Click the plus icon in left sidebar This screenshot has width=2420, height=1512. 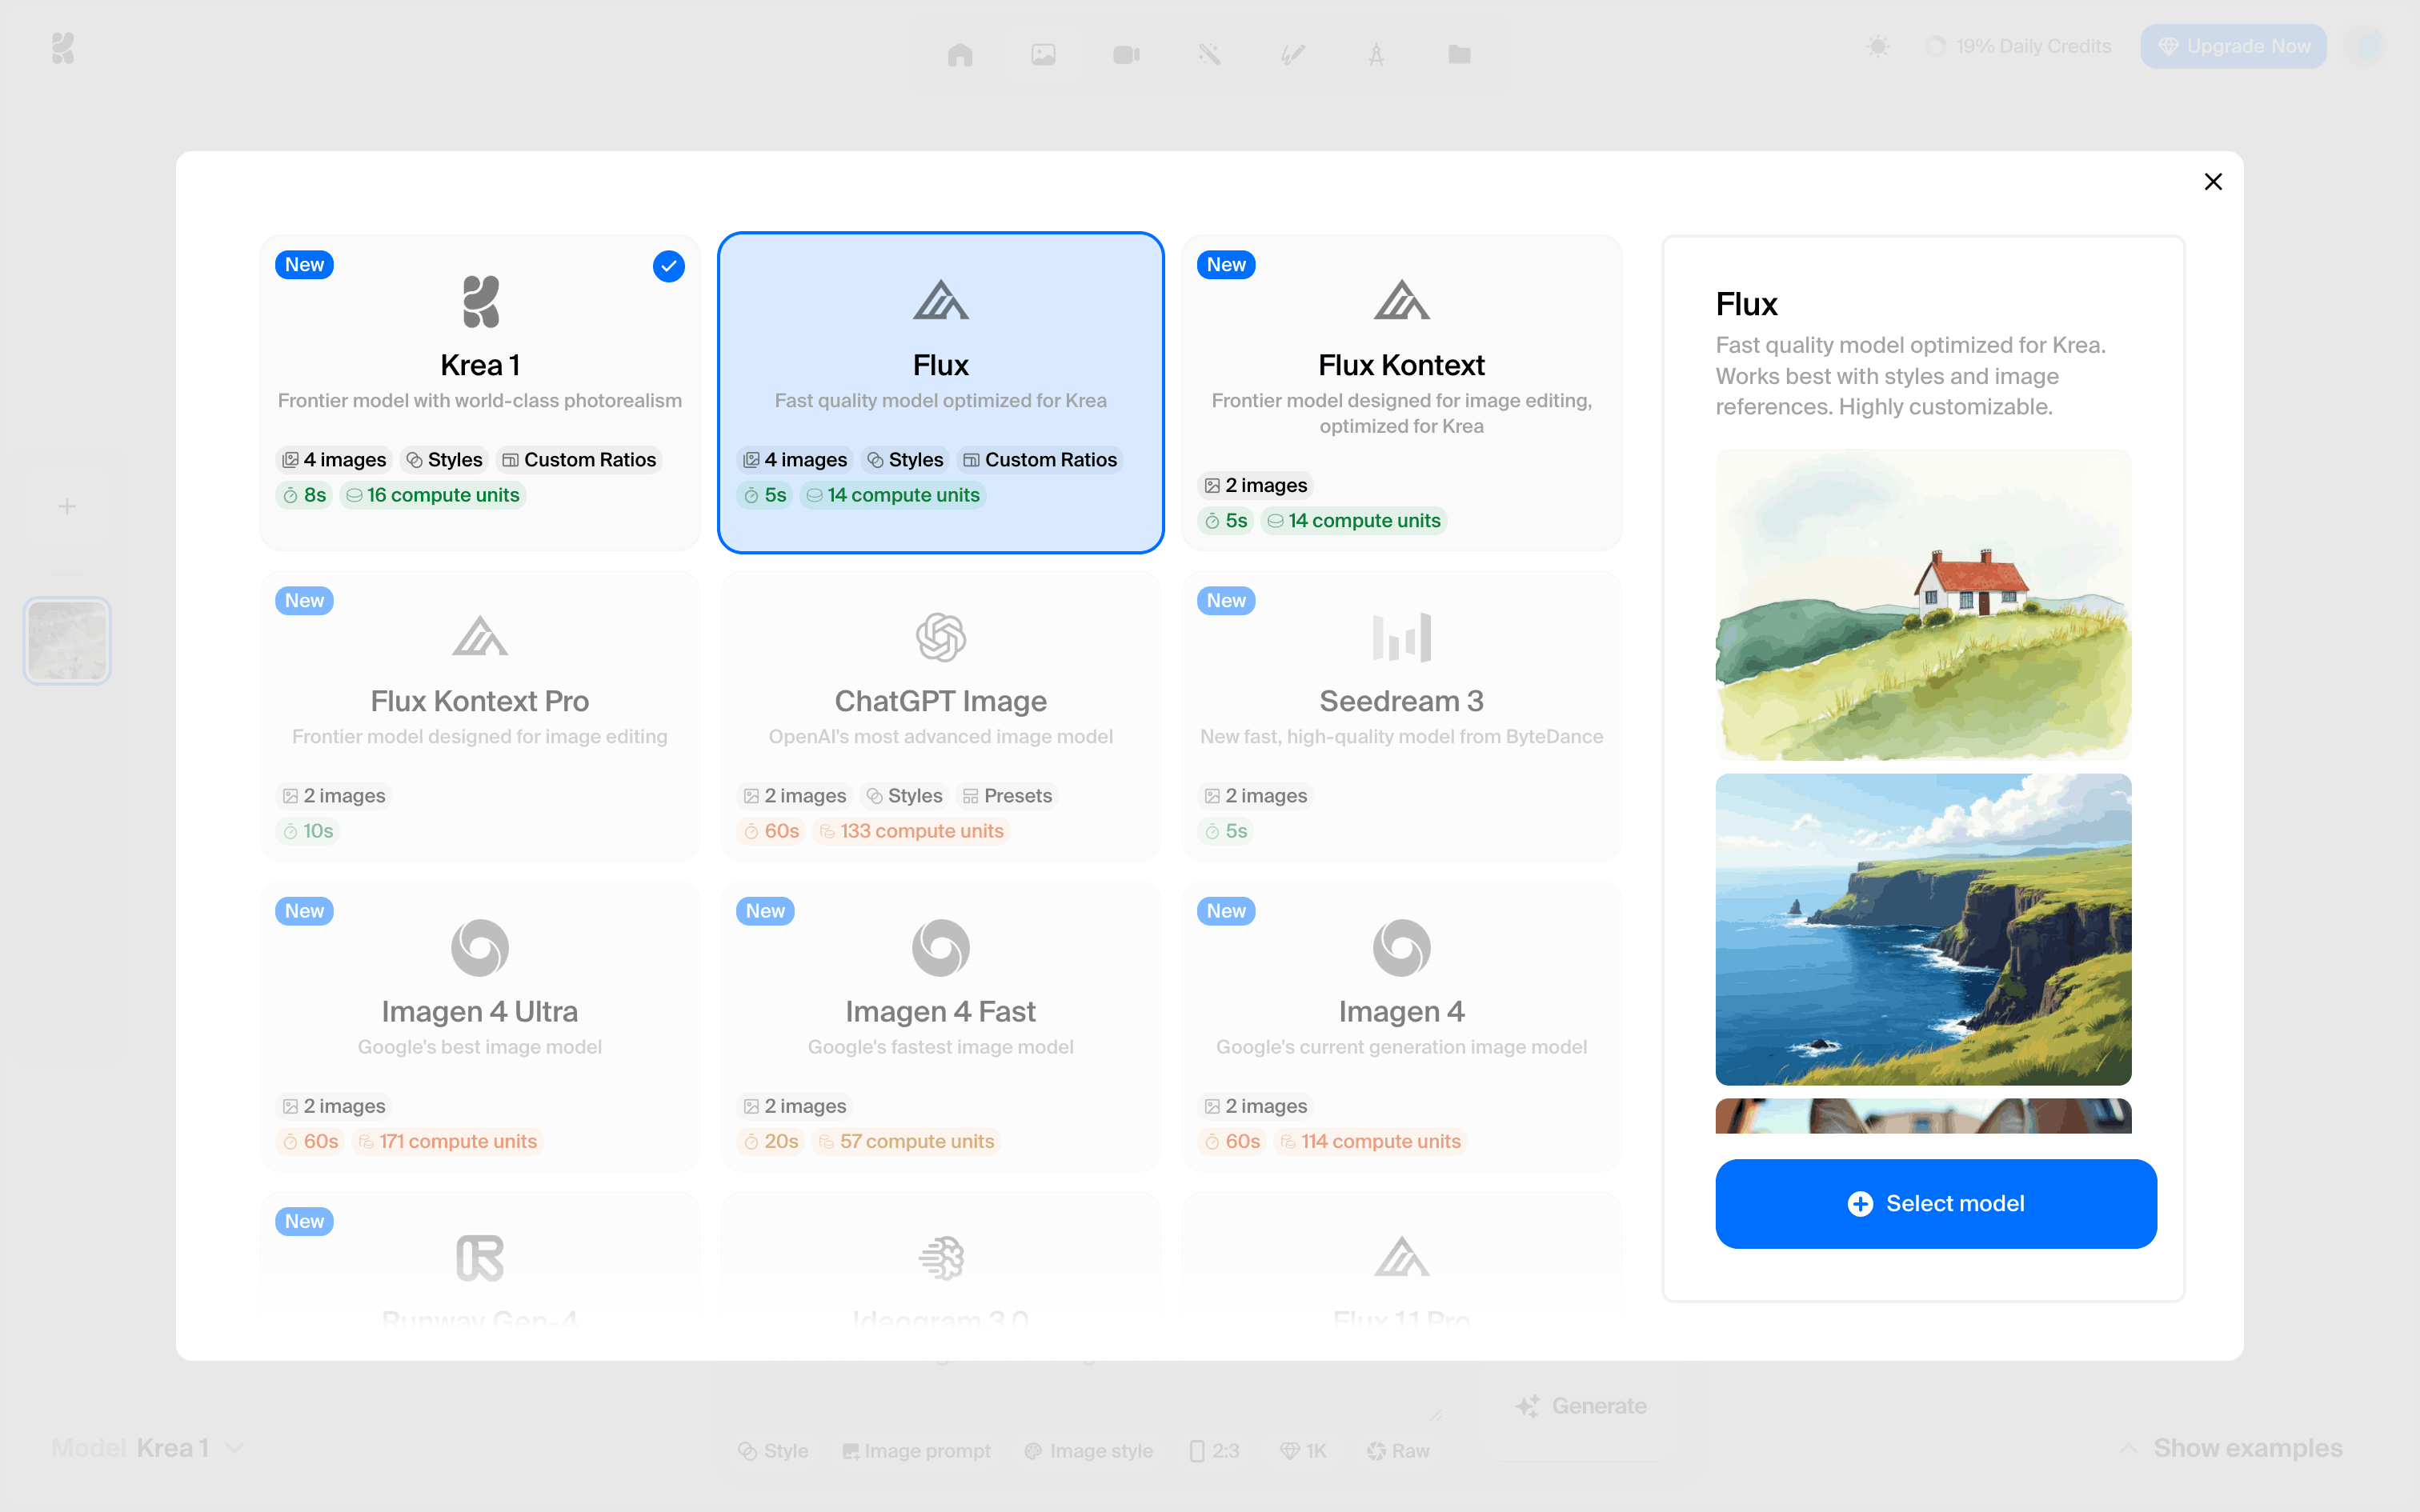click(x=67, y=507)
